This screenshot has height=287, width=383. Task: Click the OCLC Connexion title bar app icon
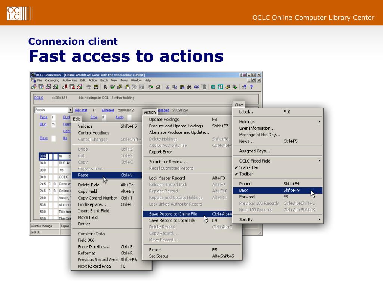(x=33, y=75)
